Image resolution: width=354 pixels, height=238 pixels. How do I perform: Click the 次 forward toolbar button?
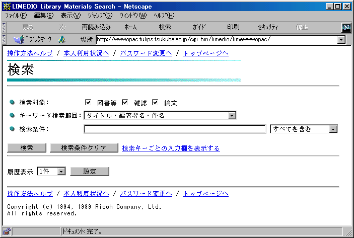62,27
